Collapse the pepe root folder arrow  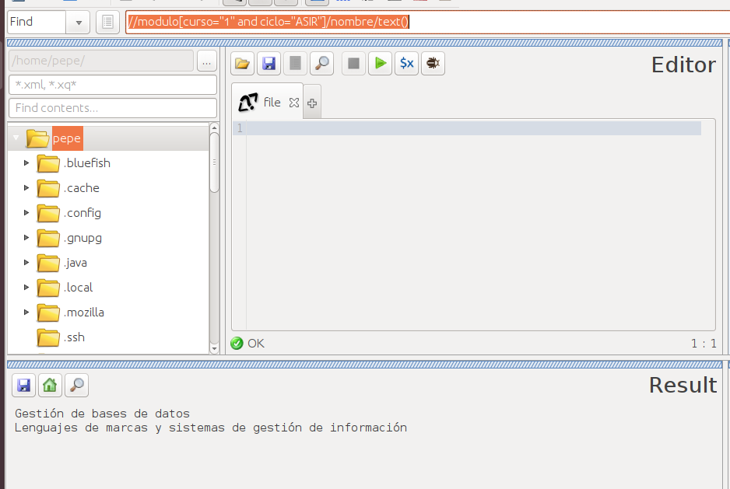(x=16, y=138)
